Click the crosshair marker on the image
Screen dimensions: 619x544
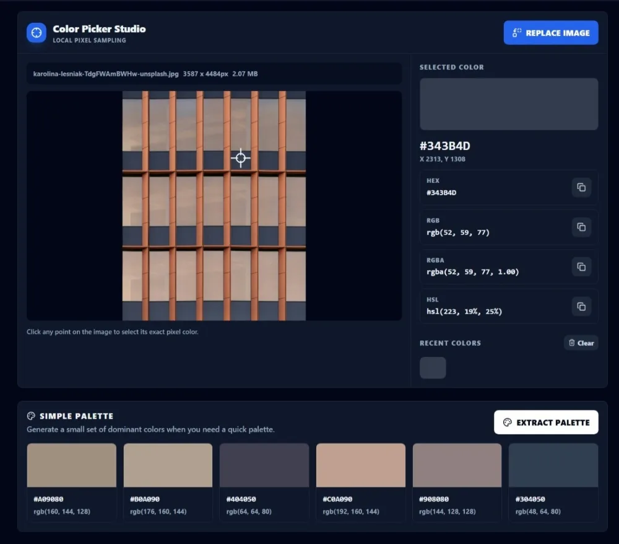pyautogui.click(x=240, y=158)
